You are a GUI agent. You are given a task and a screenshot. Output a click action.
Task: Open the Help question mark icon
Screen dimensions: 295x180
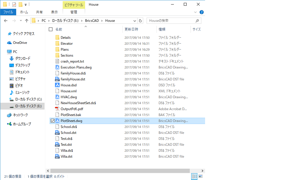click(x=202, y=12)
